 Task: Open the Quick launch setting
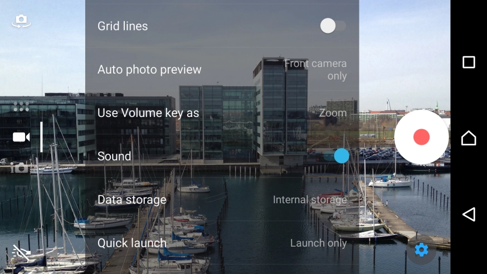(x=222, y=243)
